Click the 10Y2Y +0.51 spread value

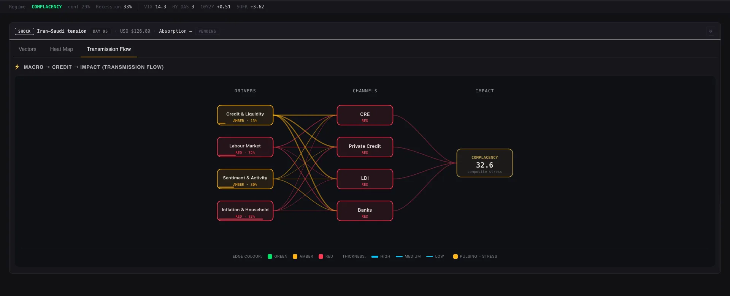[216, 7]
